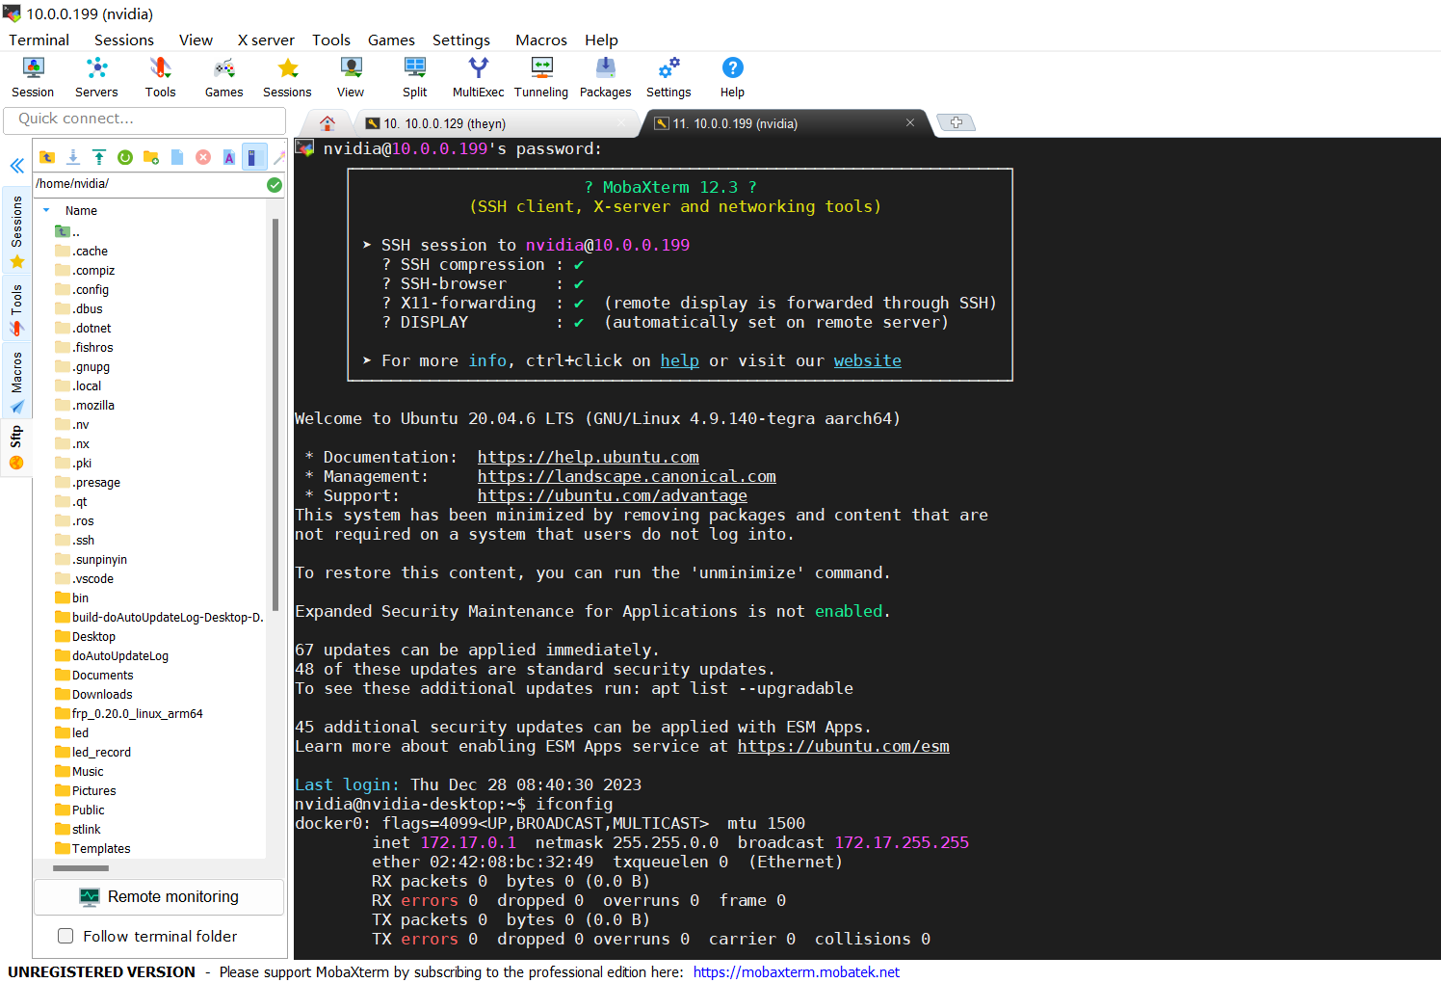This screenshot has height=983, width=1441.
Task: Switch to the Tools side tab
Action: point(16,309)
